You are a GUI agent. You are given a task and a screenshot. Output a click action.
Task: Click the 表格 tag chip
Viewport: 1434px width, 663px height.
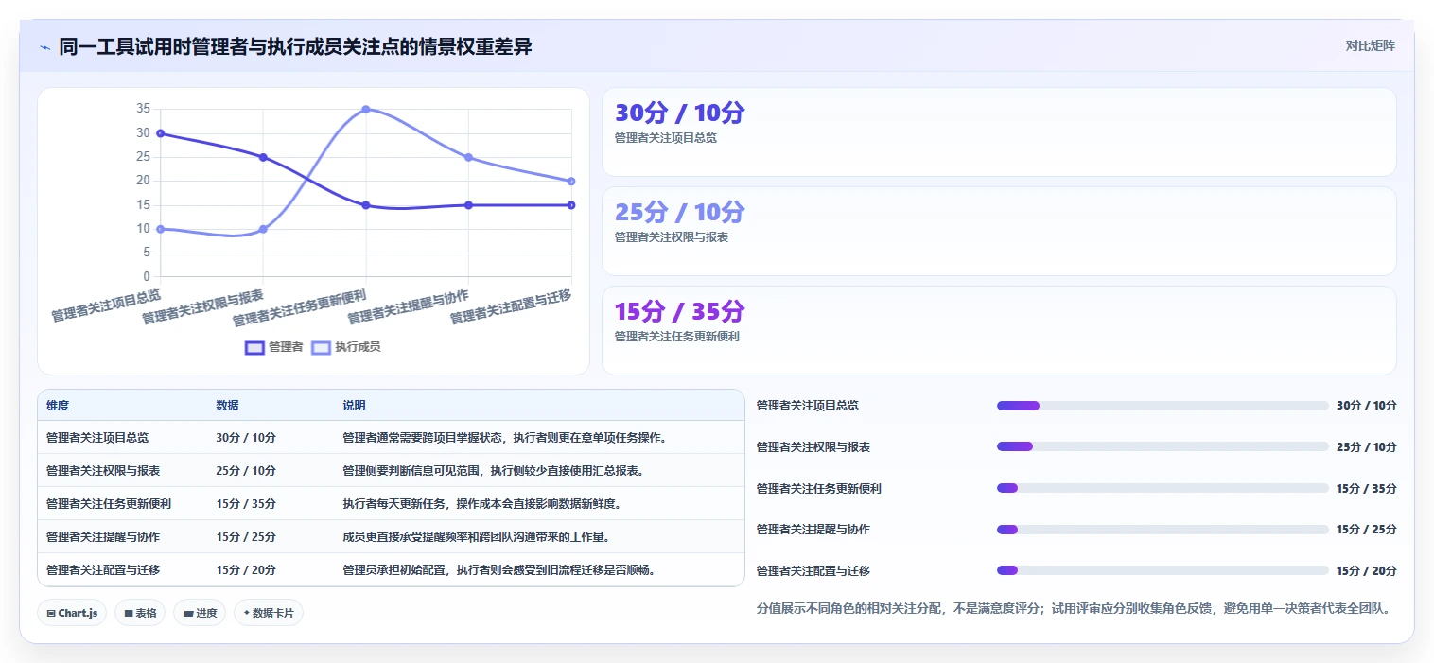pyautogui.click(x=140, y=613)
